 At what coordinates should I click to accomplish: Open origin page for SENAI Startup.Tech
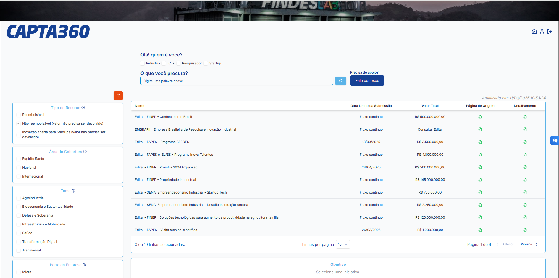coord(480,192)
